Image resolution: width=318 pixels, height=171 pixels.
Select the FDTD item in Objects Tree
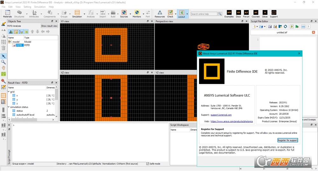19,45
